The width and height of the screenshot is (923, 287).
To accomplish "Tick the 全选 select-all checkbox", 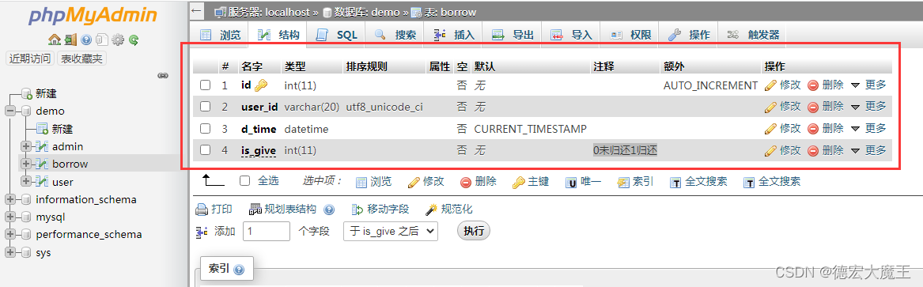I will point(245,181).
